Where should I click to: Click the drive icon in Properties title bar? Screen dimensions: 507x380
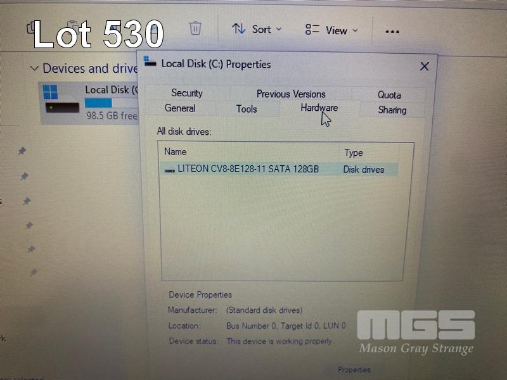pos(150,61)
